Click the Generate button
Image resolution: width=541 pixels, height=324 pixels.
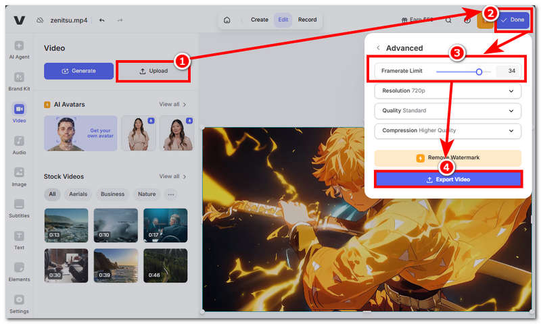pyautogui.click(x=78, y=71)
